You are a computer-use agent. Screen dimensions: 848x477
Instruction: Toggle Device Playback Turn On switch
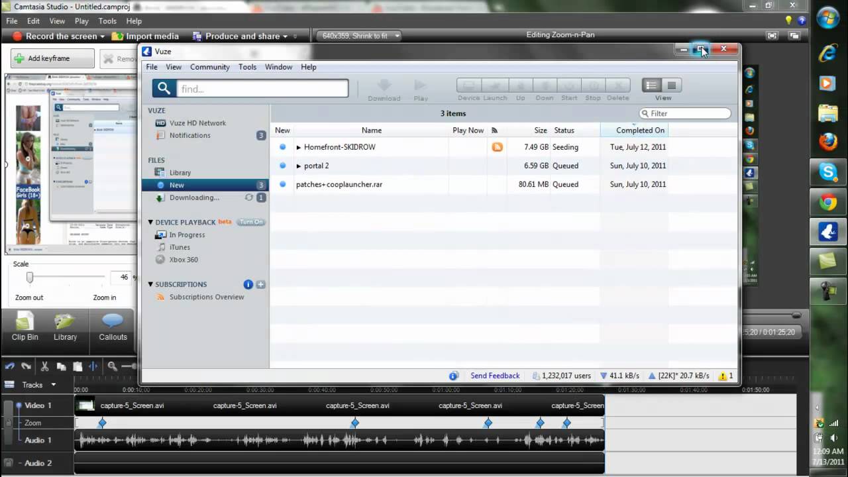pyautogui.click(x=251, y=222)
